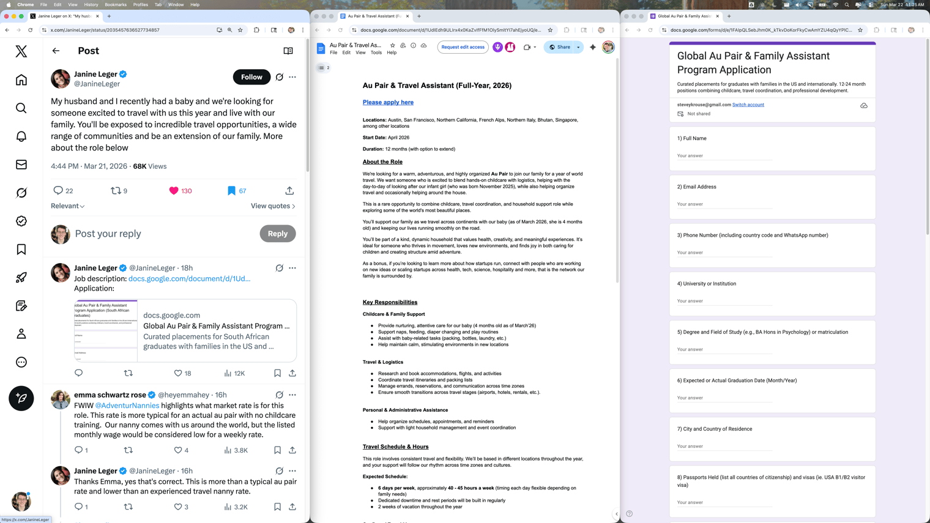Follow the Please apply here link
This screenshot has height=523, width=930.
(x=388, y=102)
